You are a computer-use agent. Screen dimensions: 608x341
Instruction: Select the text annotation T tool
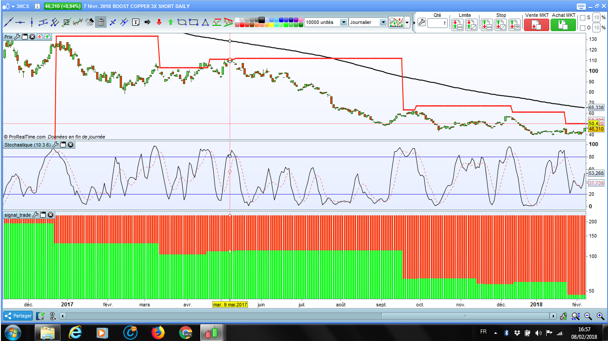click(136, 22)
